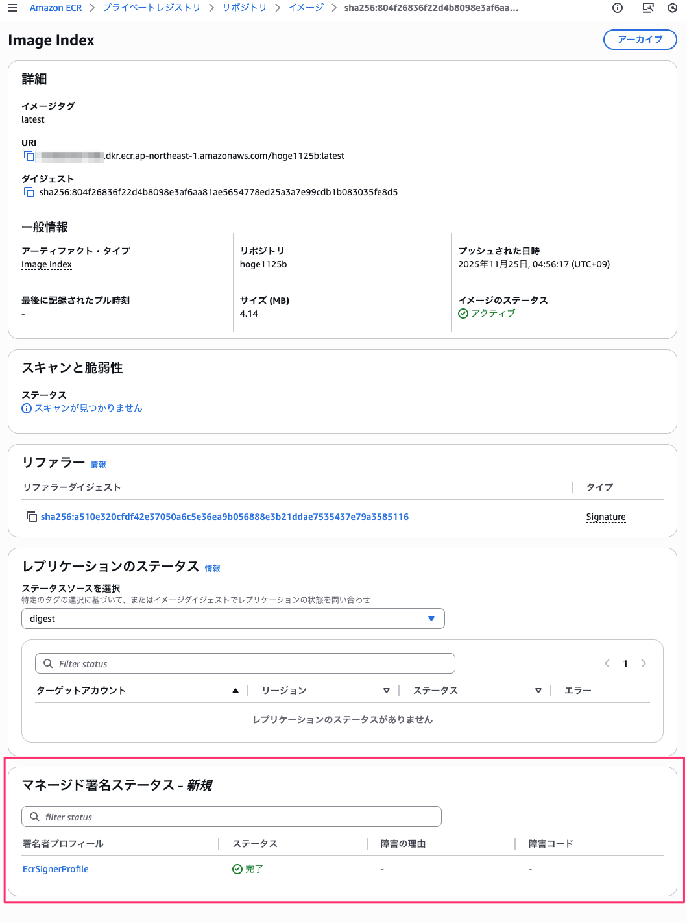The width and height of the screenshot is (687, 923).
Task: Navigate to the イメージ breadcrumb item
Action: coord(305,8)
